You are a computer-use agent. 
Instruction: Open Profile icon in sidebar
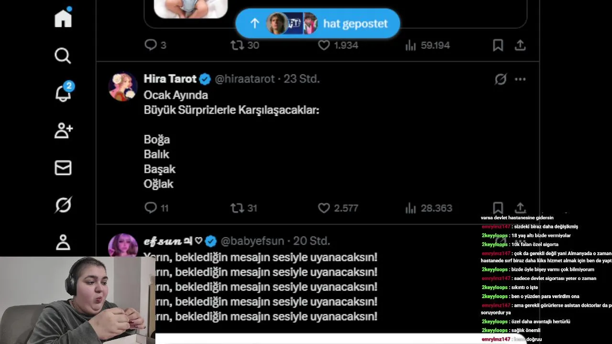click(63, 242)
